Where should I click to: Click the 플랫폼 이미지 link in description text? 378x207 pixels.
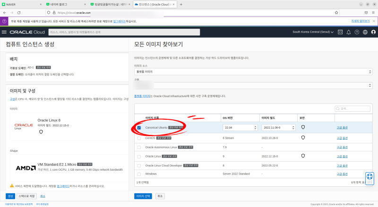142,96
